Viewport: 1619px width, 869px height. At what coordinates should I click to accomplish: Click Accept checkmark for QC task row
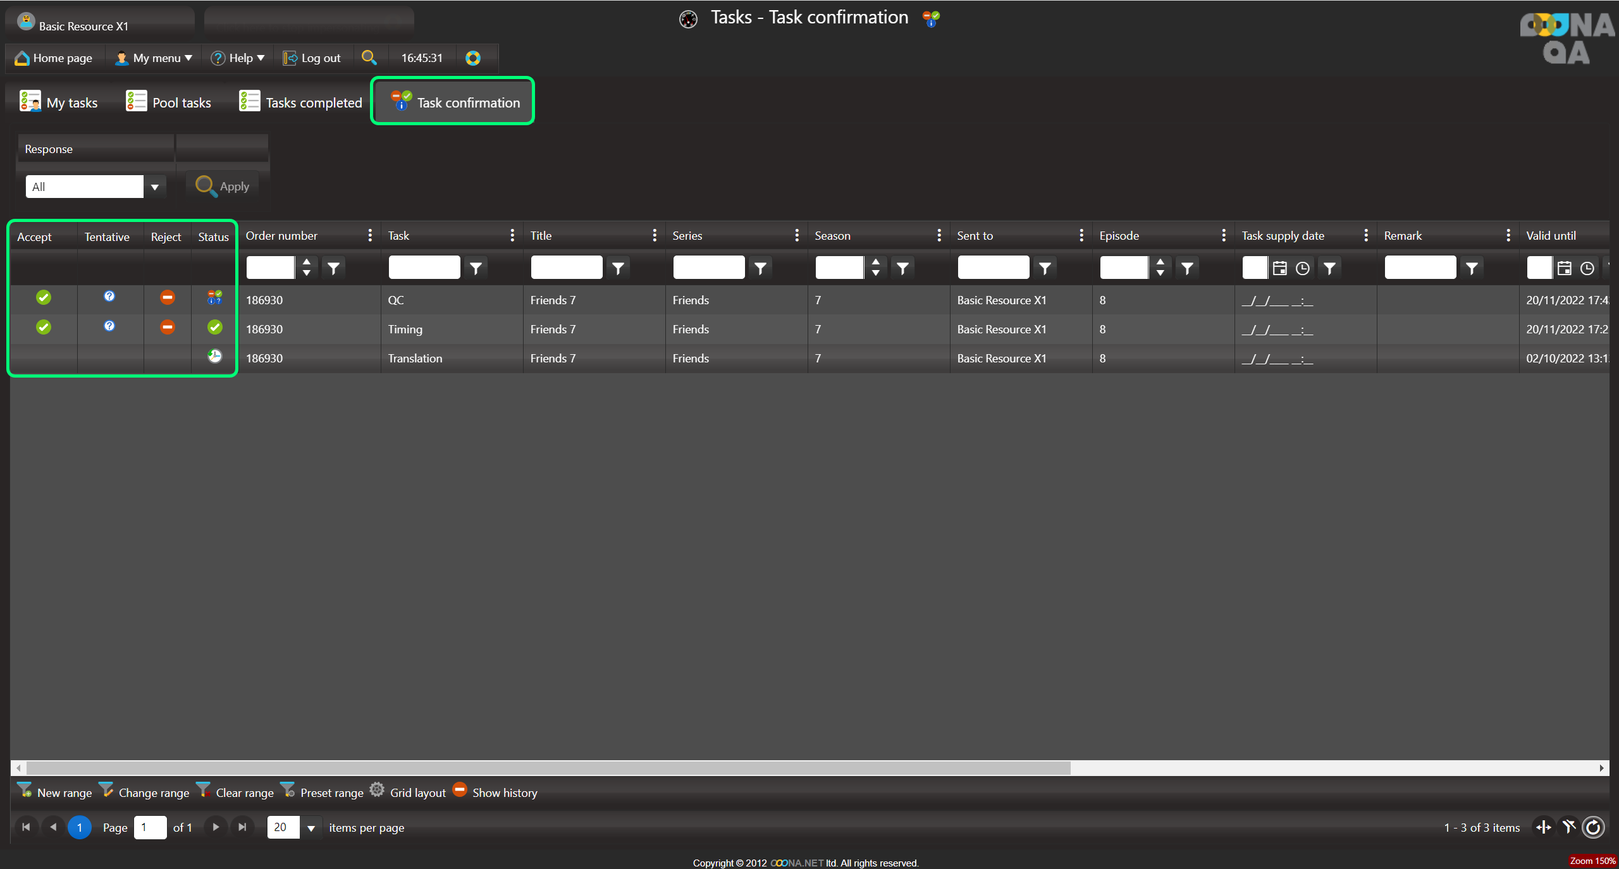point(44,297)
